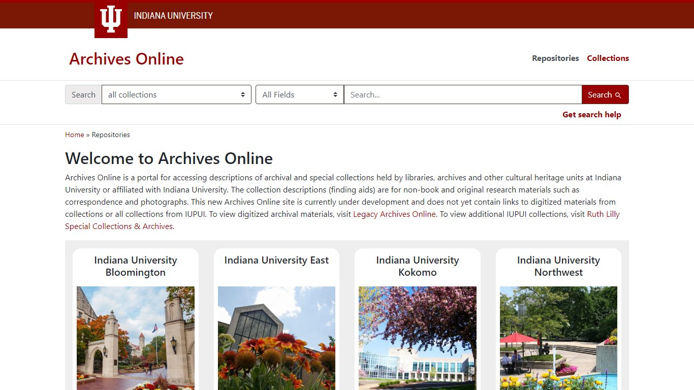Focus the Search... text field
694x390 pixels.
click(x=463, y=94)
